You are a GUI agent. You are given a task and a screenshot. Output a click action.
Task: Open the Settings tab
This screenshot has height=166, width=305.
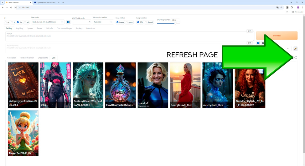pyautogui.click(x=79, y=28)
